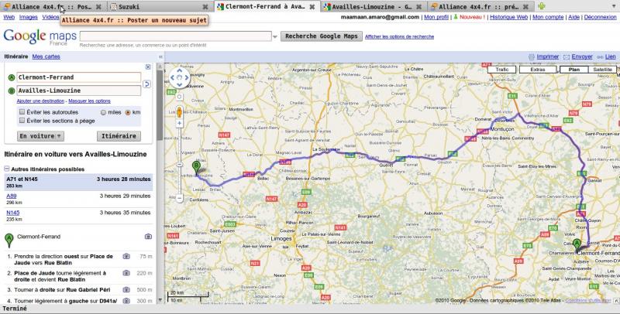
Task: Click the Street View pegman icon
Action: click(x=180, y=112)
